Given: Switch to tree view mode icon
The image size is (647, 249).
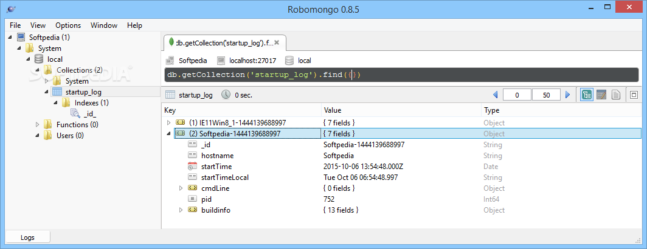Looking at the screenshot, I should pos(587,95).
